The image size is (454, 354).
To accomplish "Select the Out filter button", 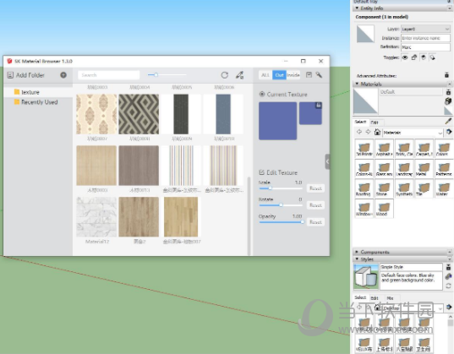I will point(279,75).
